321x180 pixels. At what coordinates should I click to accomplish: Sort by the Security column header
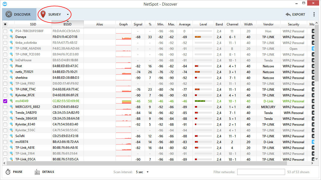point(294,24)
